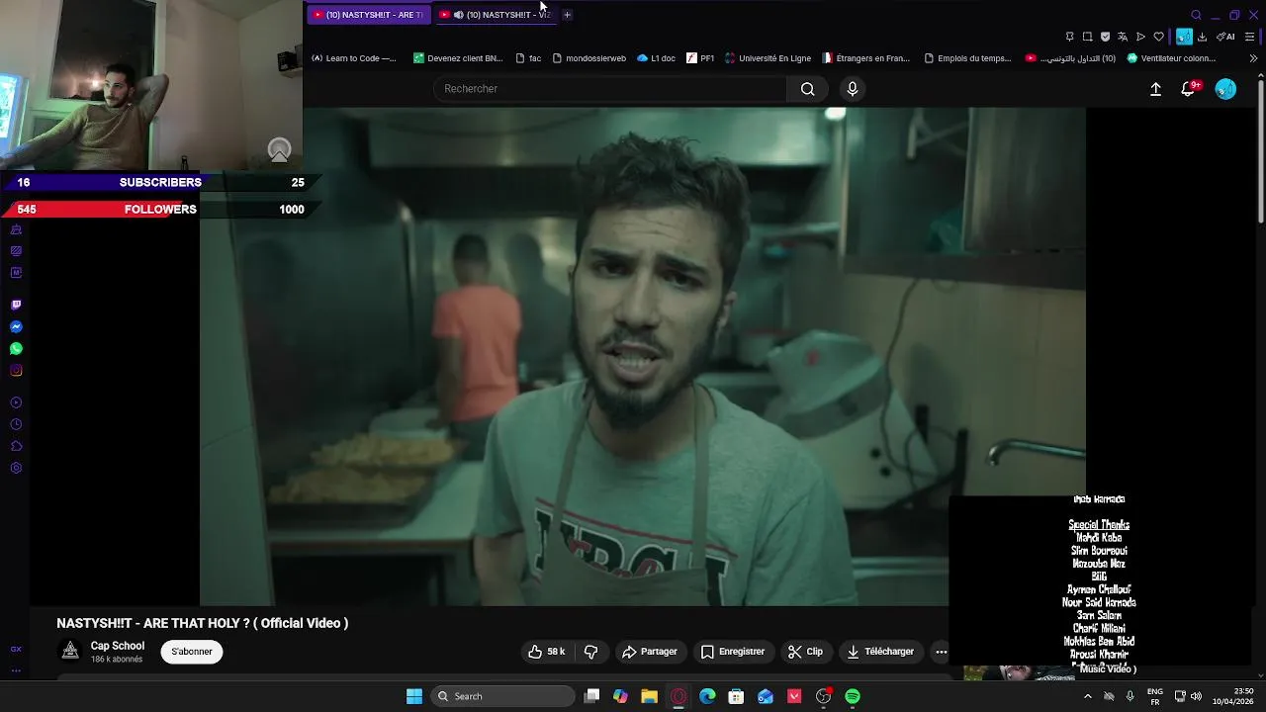Start voice search with microphone icon
Viewport: 1266px width, 712px height.
click(853, 89)
